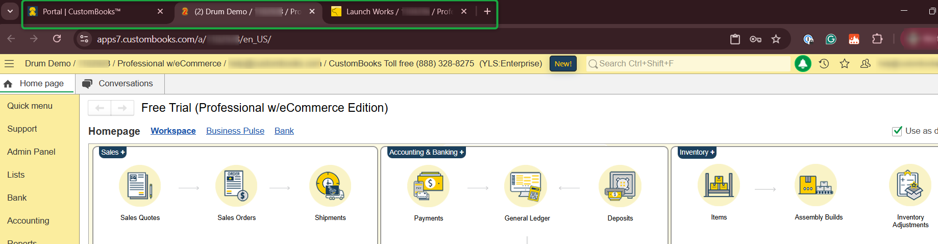Click the Bank link beside Homepage

[x=284, y=131]
